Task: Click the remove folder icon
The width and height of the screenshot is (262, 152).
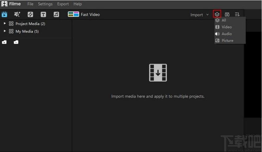Action: [16, 42]
